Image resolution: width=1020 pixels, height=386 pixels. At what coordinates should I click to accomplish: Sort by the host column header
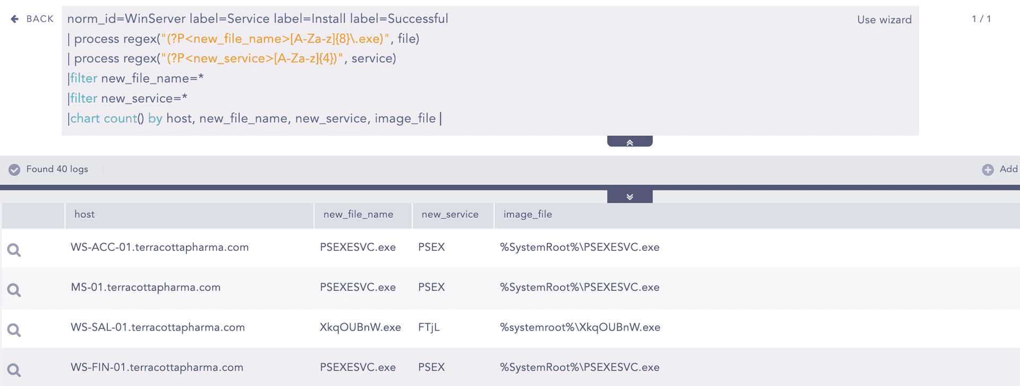click(84, 214)
